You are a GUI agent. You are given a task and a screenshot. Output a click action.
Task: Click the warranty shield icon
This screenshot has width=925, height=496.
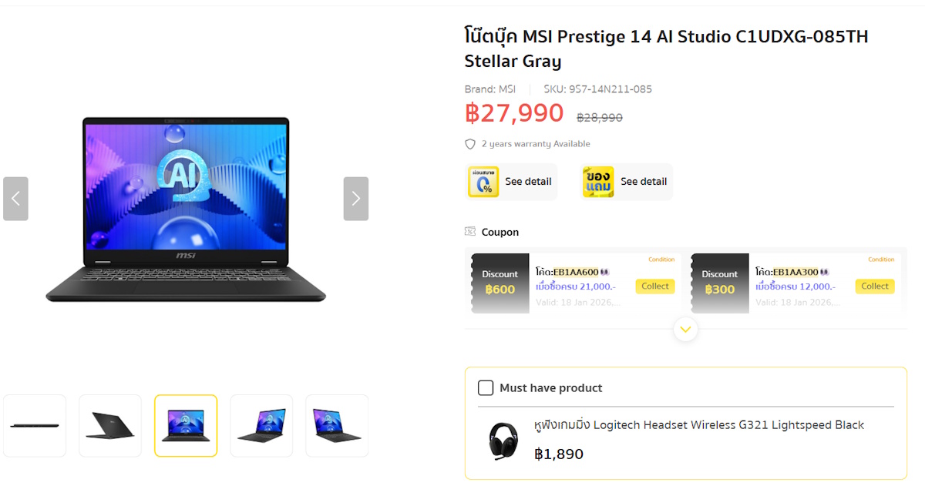tap(470, 144)
